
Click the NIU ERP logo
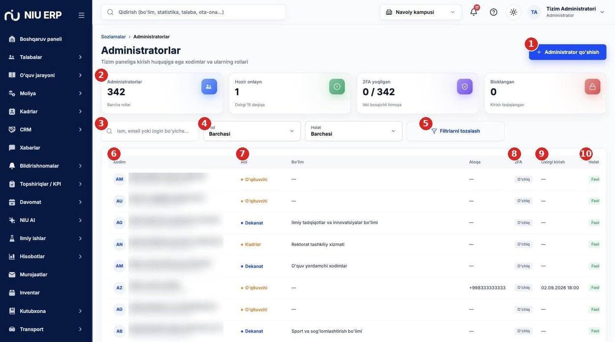(33, 15)
